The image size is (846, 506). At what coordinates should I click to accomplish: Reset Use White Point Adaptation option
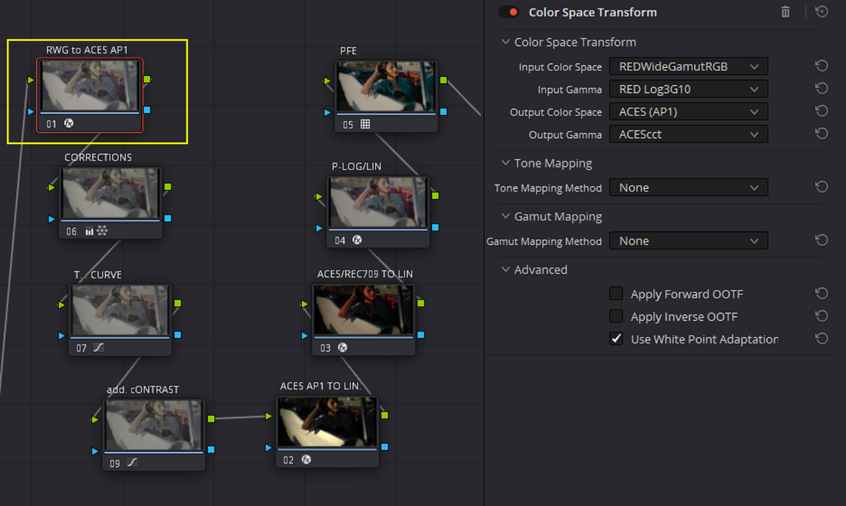822,338
